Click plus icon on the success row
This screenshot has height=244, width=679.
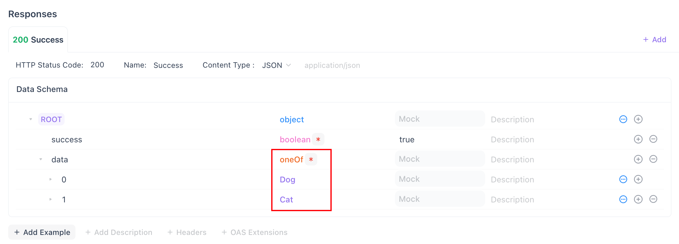pyautogui.click(x=638, y=139)
